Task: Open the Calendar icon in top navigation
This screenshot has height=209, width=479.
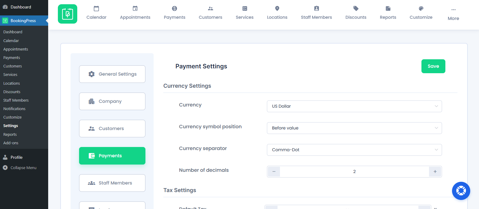Action: click(96, 8)
